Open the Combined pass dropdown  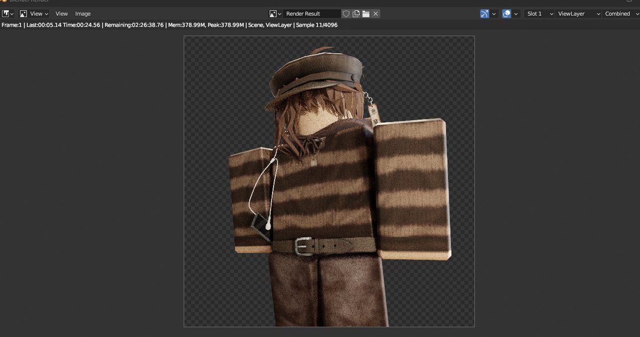click(621, 14)
